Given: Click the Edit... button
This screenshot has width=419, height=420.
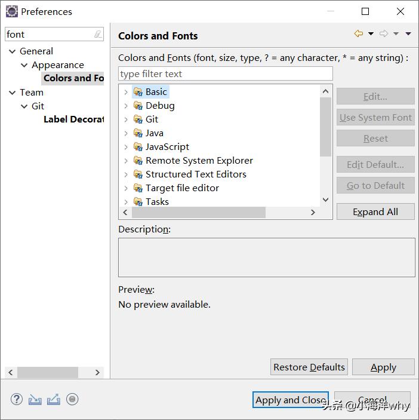Looking at the screenshot, I should click(375, 96).
